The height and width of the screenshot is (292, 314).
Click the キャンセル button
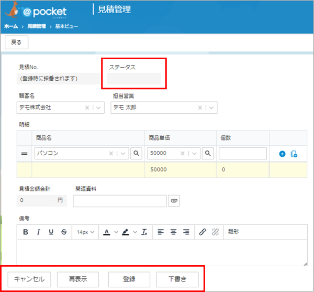pos(29,279)
